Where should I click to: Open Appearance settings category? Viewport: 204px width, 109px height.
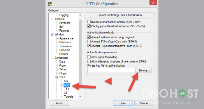66,38
